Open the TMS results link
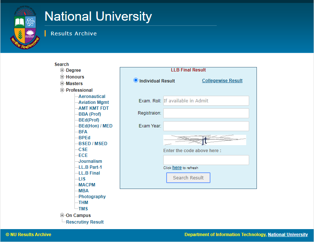The image size is (314, 242). [83, 209]
